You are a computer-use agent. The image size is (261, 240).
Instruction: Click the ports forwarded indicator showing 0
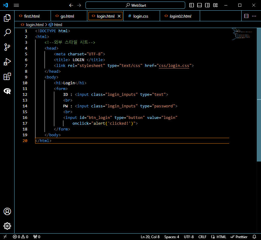pyautogui.click(x=37, y=237)
